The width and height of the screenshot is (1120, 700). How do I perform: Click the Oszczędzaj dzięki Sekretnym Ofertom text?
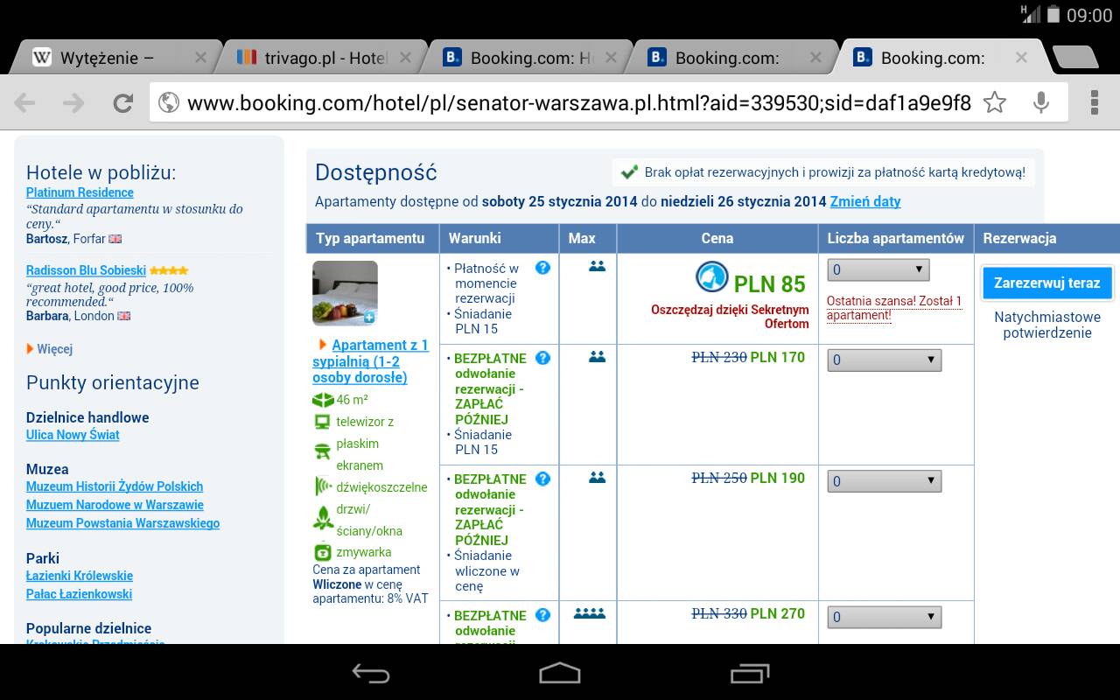pos(730,317)
